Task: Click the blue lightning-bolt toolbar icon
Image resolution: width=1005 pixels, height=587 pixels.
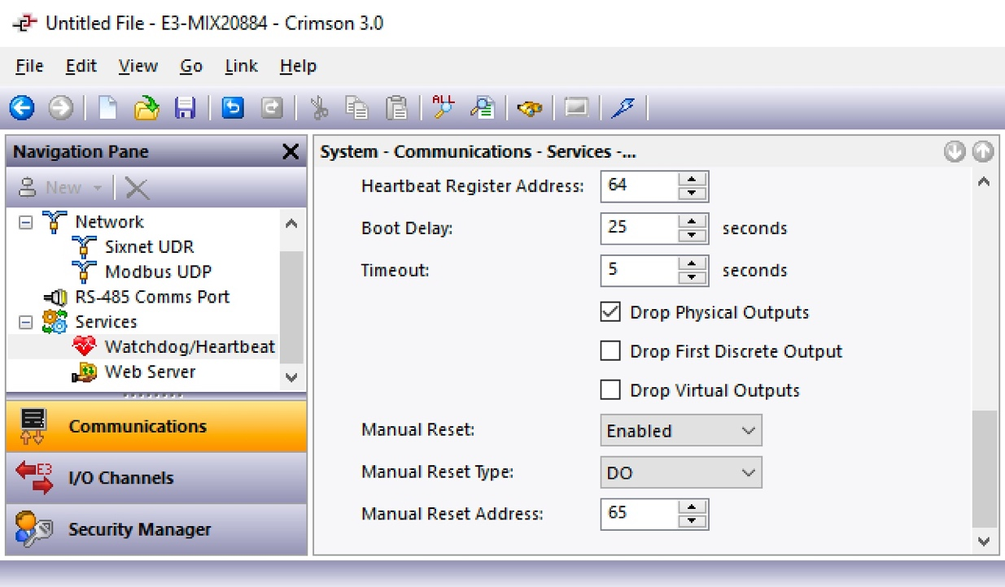Action: click(623, 107)
